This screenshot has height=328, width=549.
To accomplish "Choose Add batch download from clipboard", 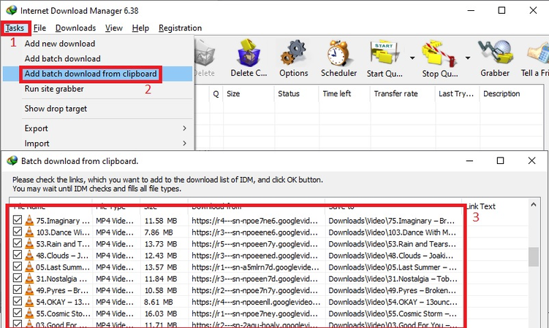I will coord(90,74).
